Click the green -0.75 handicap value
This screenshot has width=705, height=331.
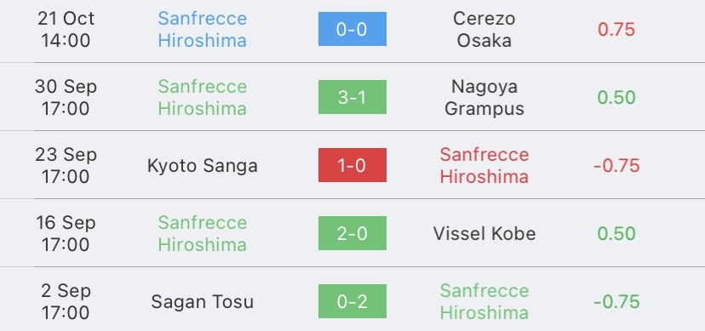point(616,302)
